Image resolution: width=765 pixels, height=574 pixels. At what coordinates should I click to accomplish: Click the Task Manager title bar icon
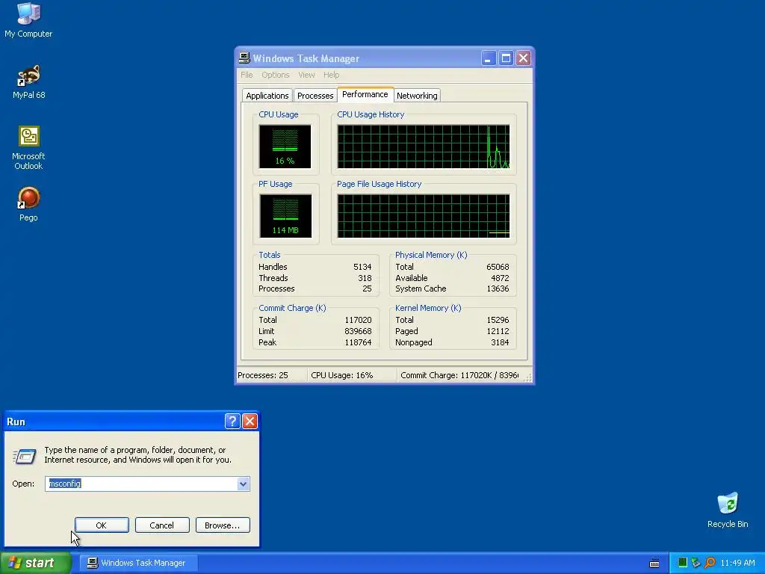pos(244,58)
